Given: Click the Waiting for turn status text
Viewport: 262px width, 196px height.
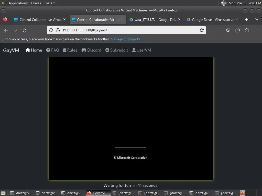Looking at the screenshot, I should click(131, 185).
